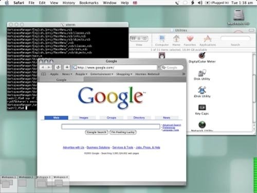Click Safari's back arrow button

pos(43,67)
